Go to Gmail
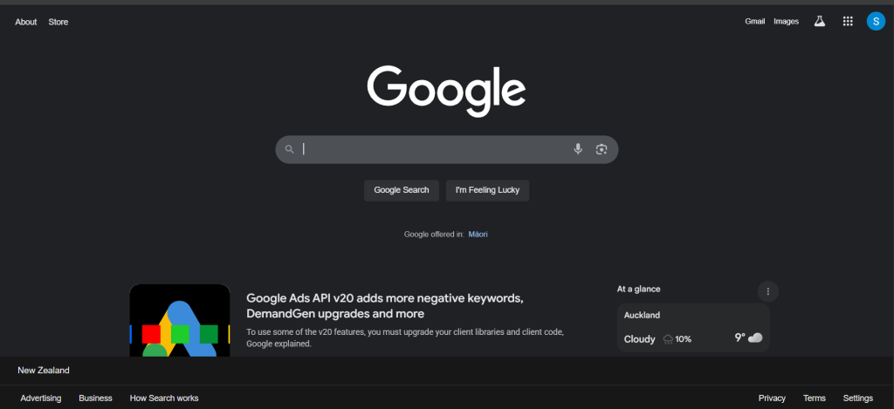 (755, 22)
